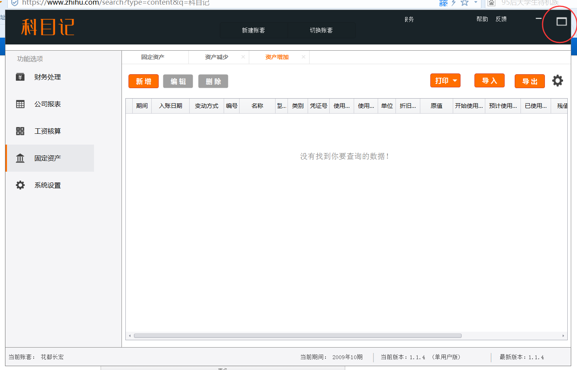
Task: Click 新建账套 in the header
Action: click(253, 30)
